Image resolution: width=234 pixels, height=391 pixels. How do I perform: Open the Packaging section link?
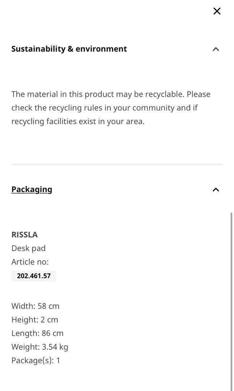click(x=32, y=189)
